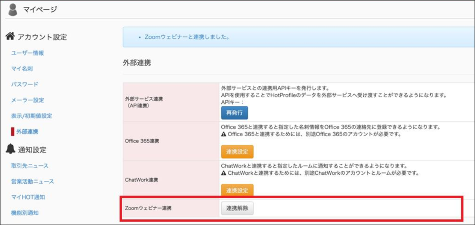Click the blue 再発行 API key button

[x=234, y=113]
